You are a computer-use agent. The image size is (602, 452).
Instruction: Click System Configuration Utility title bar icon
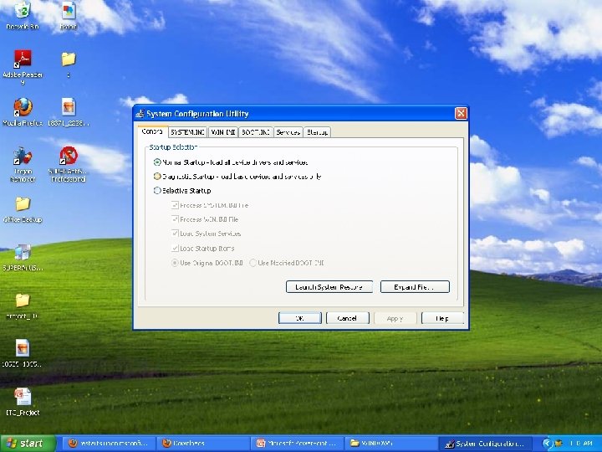pos(140,114)
